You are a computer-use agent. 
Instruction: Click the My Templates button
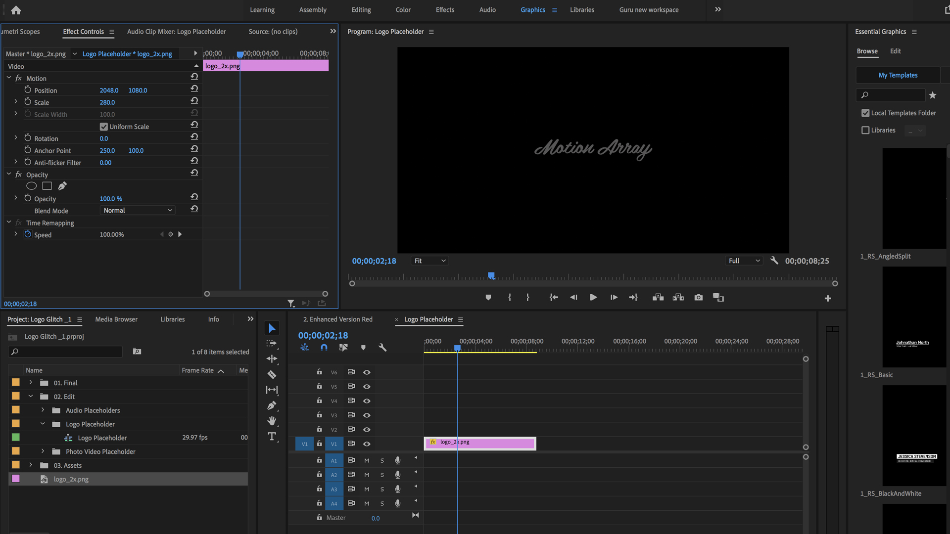[x=898, y=75]
